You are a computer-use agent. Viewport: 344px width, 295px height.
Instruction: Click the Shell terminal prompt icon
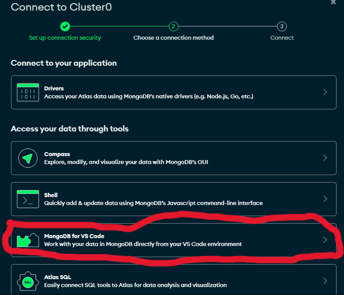[28, 199]
